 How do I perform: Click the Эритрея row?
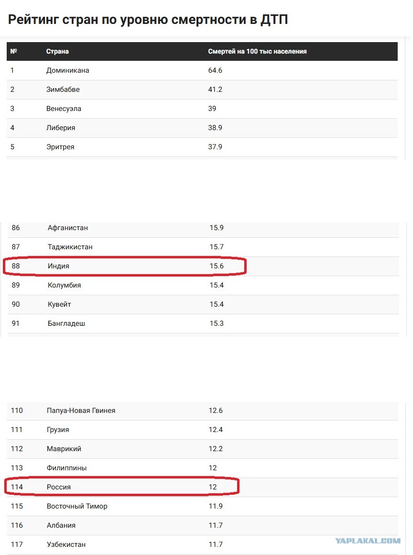pos(202,147)
